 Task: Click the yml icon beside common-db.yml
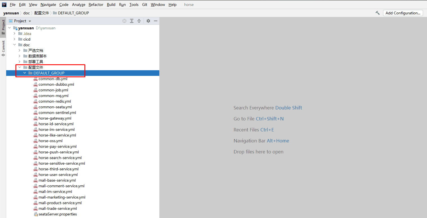pos(35,79)
